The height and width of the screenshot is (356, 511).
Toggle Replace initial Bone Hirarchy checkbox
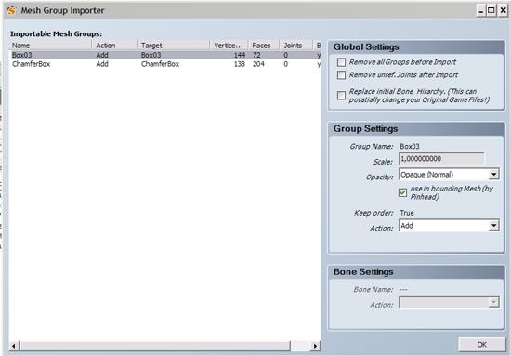click(341, 96)
